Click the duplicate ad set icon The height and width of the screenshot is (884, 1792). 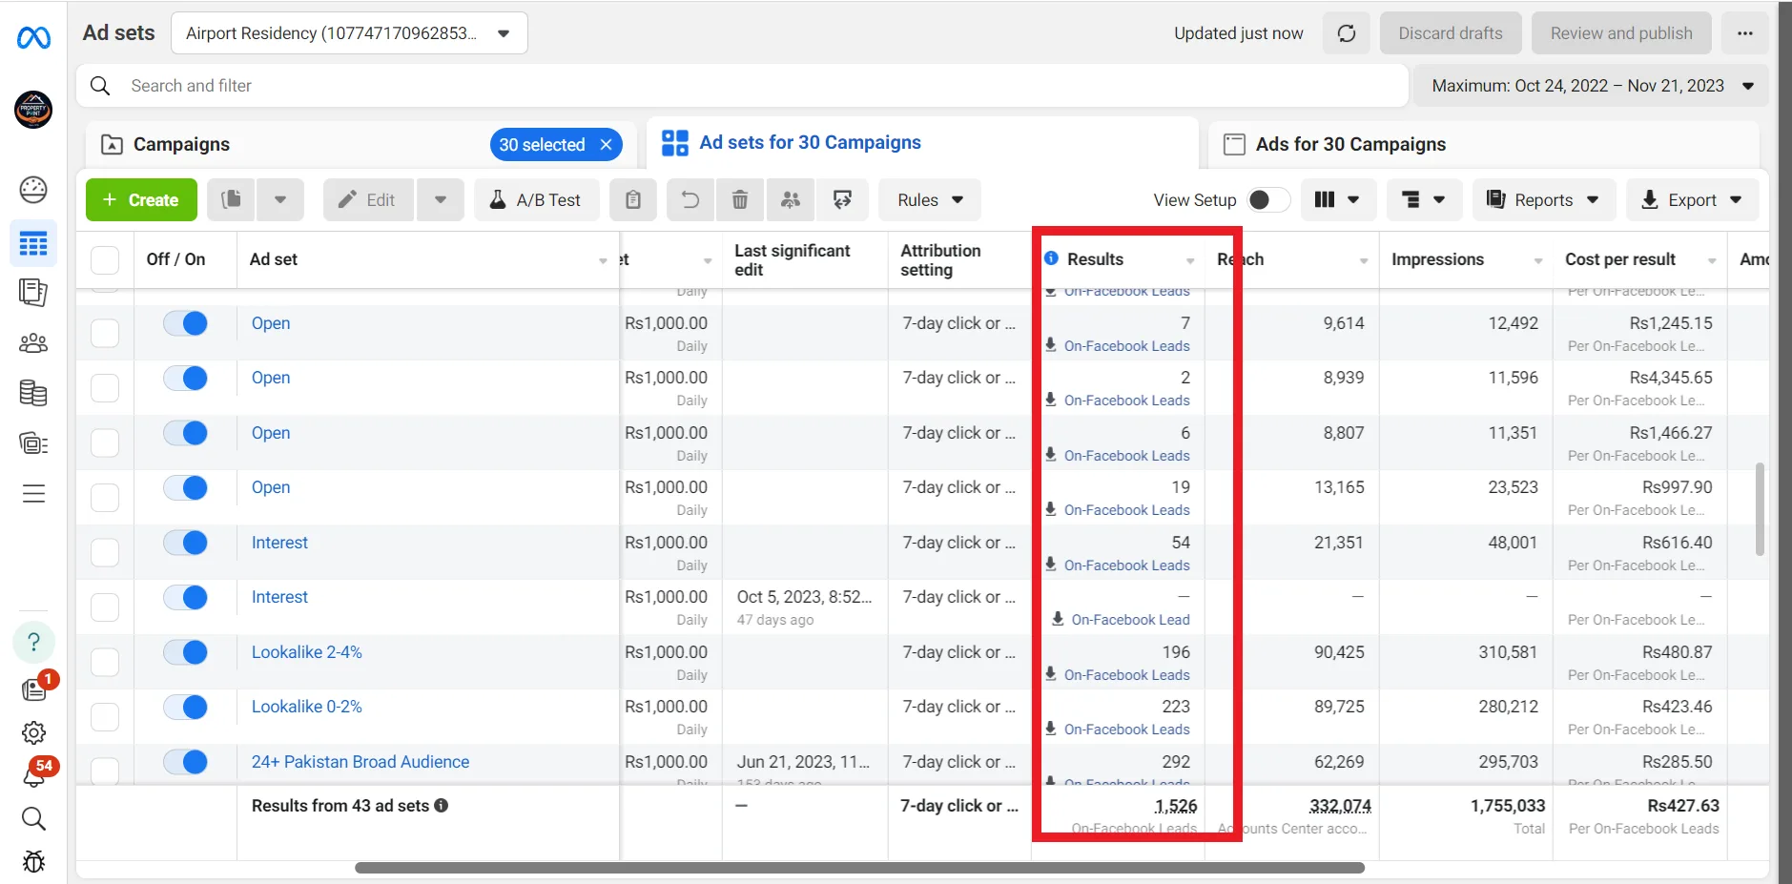[231, 200]
